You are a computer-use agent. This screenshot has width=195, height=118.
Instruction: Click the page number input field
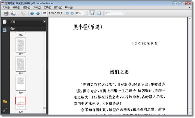pyautogui.click(x=45, y=13)
